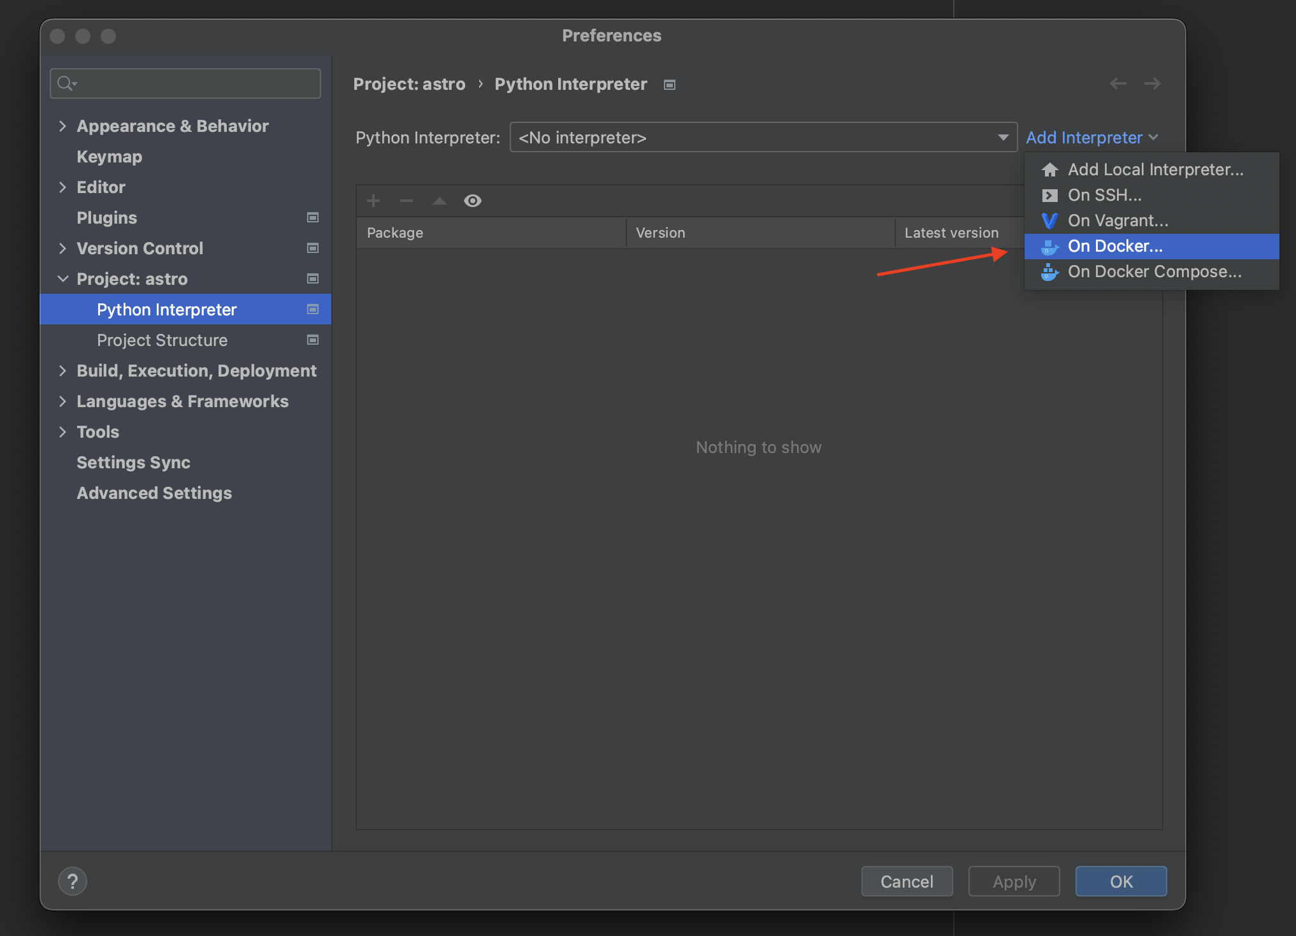The width and height of the screenshot is (1296, 936).
Task: Expand the Version Control section
Action: coord(62,248)
